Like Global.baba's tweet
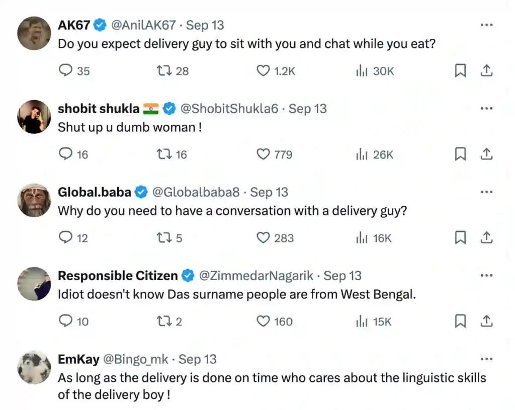This screenshot has height=410, width=515. [263, 238]
